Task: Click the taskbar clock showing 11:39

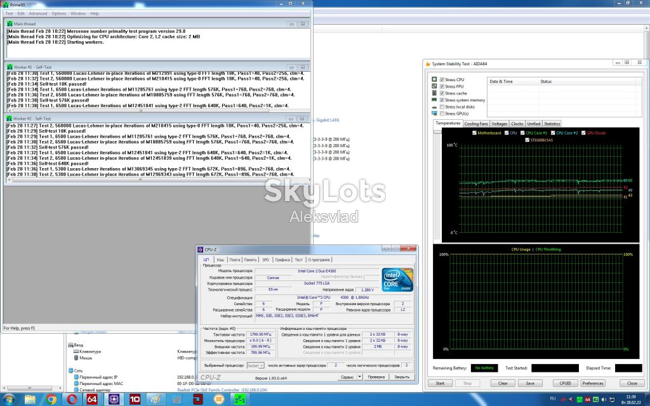Action: 630,400
